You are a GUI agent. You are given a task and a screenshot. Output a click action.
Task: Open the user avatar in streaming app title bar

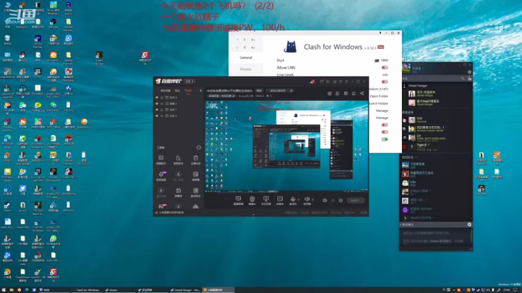[x=313, y=81]
